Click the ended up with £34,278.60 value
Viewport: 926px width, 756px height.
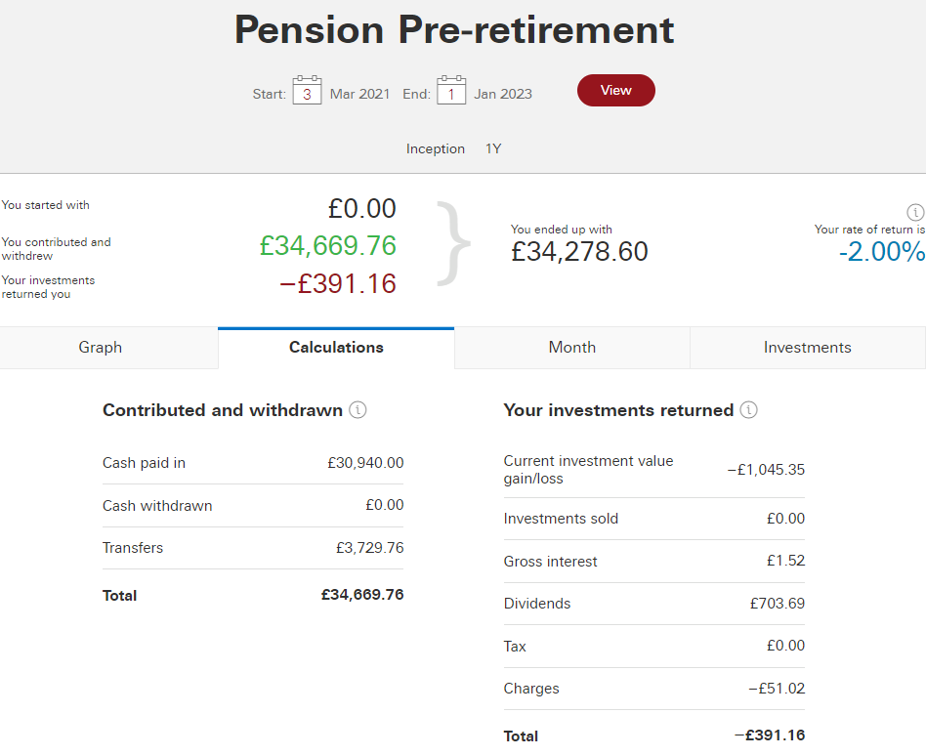(579, 252)
